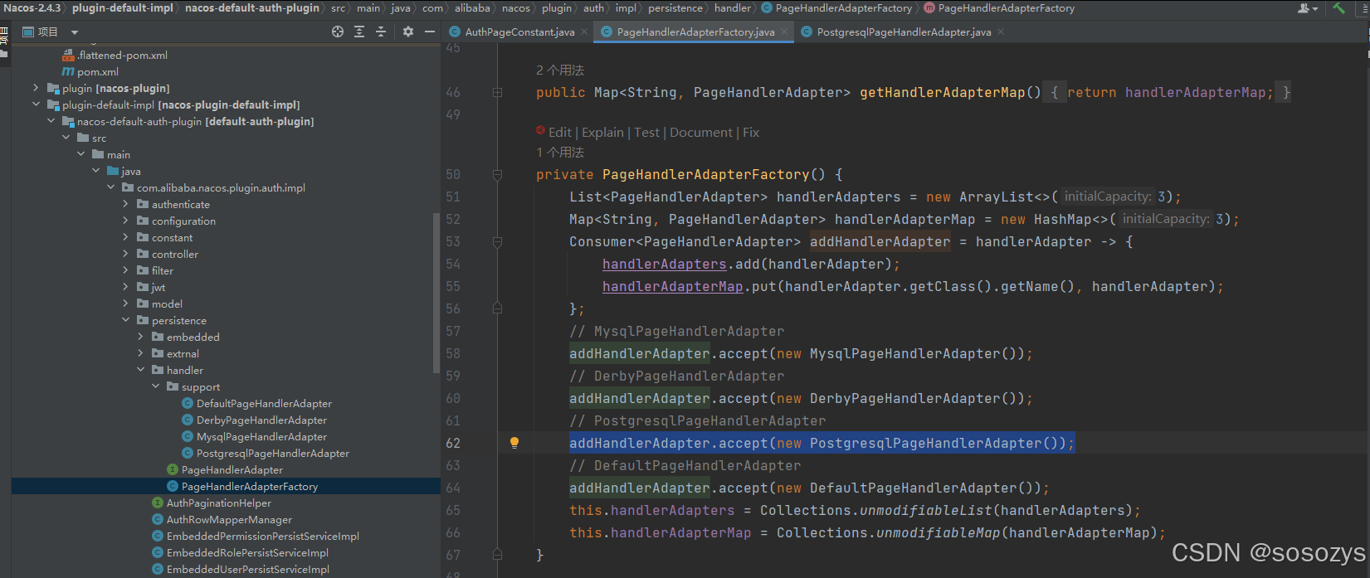The height and width of the screenshot is (578, 1370).
Task: Click the Explain inlay link
Action: [602, 132]
